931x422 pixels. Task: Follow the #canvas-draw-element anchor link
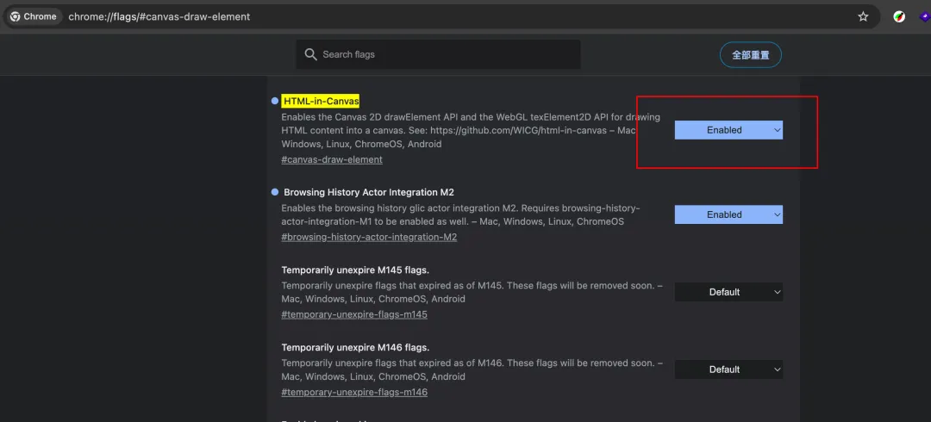(x=332, y=159)
